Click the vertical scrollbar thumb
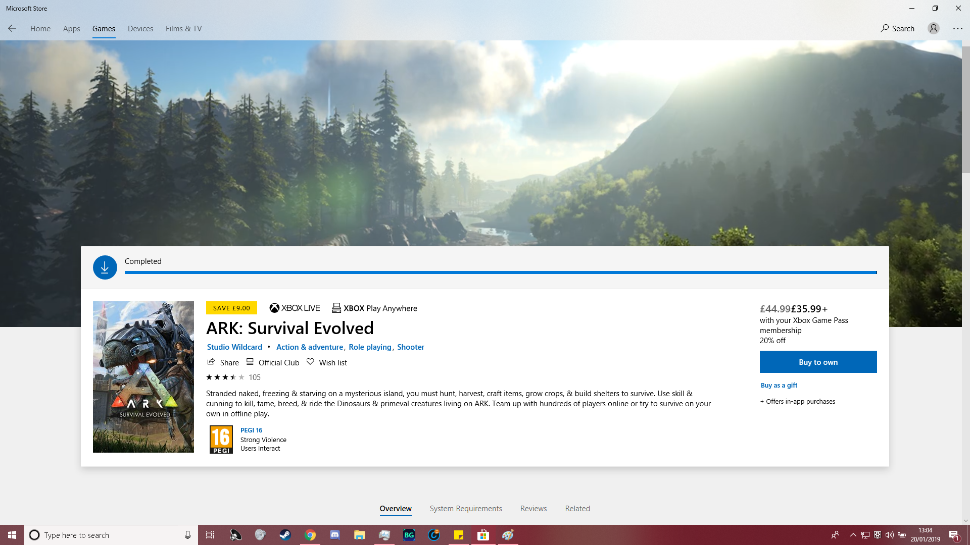This screenshot has height=545, width=970. click(x=966, y=110)
